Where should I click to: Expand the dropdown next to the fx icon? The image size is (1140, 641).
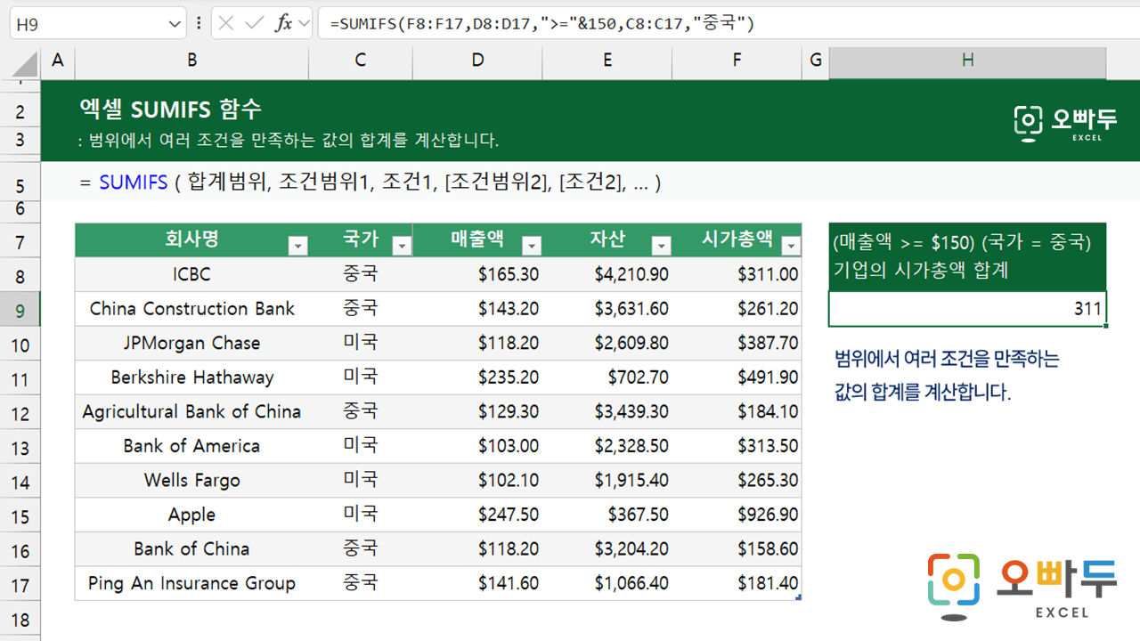[305, 24]
